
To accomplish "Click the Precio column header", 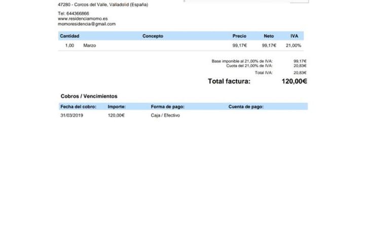I will (239, 36).
